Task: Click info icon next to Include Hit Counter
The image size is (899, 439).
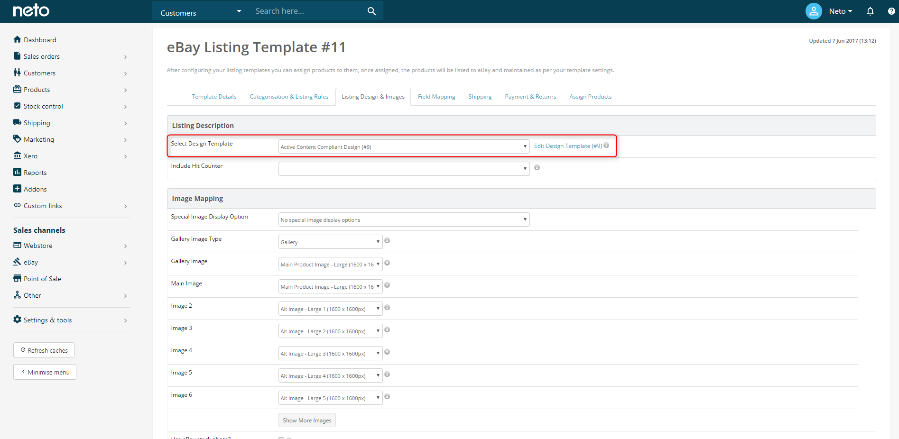Action: click(x=537, y=167)
